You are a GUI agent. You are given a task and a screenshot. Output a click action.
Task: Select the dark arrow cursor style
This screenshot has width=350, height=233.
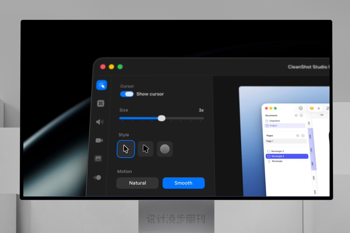(146, 149)
